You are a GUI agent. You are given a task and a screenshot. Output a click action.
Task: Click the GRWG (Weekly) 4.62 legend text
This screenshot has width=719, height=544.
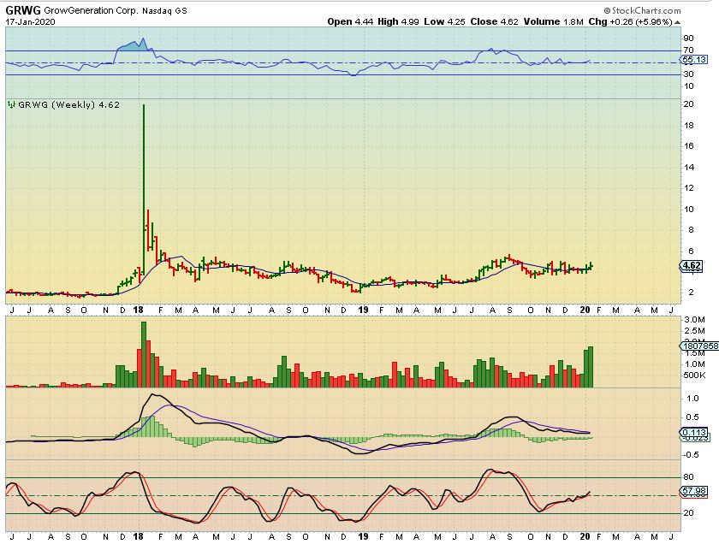(68, 105)
